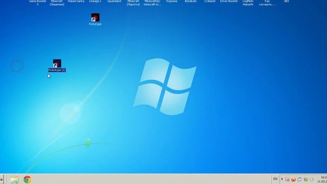The height and width of the screenshot is (184, 327).
Task: Select the Bandicam desktop label
Action: (x=191, y=1)
